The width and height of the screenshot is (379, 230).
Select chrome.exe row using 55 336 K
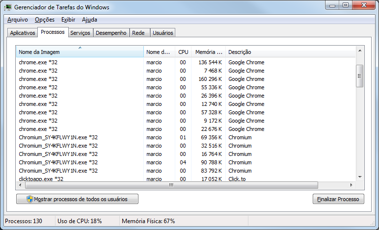coord(186,87)
